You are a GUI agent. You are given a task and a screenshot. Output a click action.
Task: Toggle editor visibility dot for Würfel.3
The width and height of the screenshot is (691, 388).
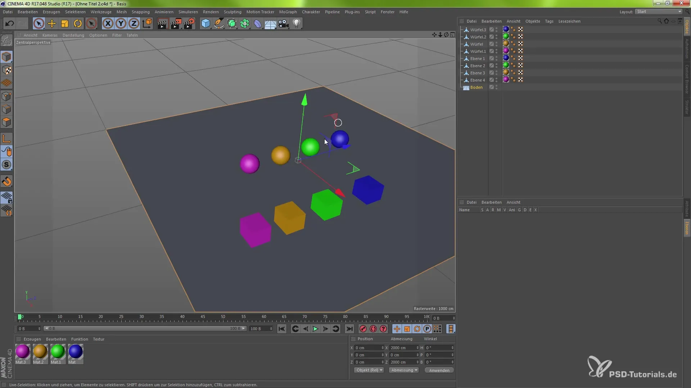497,28
